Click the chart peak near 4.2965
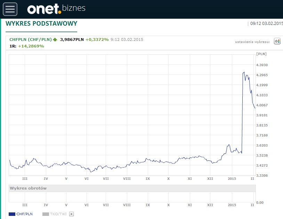This screenshot has height=219, width=283. click(x=244, y=72)
